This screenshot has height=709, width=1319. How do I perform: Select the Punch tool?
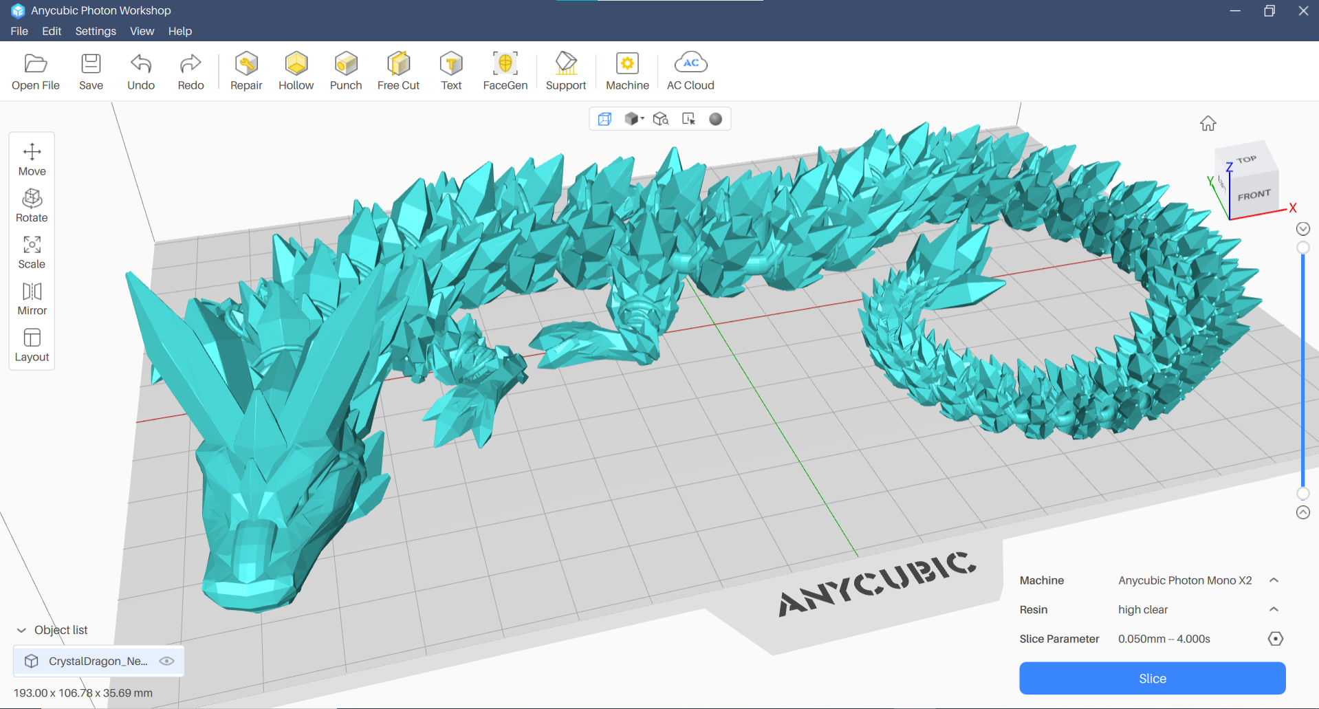(x=346, y=72)
